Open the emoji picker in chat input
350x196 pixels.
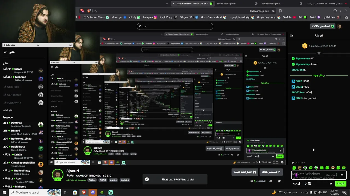(x=342, y=175)
